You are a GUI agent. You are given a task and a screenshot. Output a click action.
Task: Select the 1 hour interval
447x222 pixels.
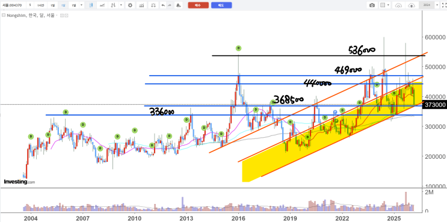pos(40,5)
